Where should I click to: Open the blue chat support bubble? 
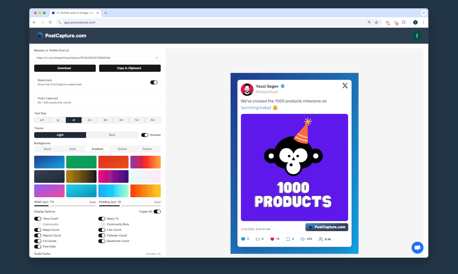click(x=417, y=248)
